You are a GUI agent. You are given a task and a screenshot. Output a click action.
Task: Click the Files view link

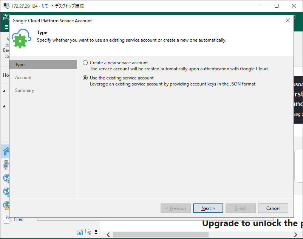click(x=19, y=219)
